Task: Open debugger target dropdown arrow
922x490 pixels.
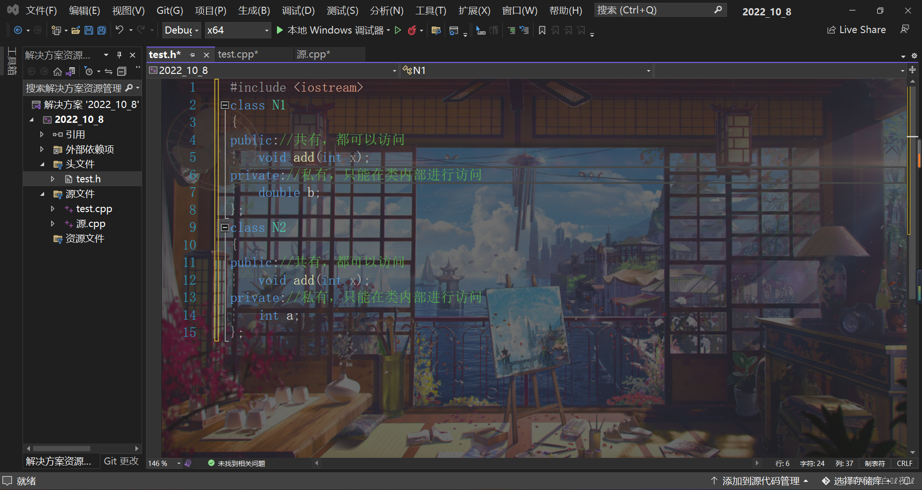Action: pyautogui.click(x=388, y=31)
